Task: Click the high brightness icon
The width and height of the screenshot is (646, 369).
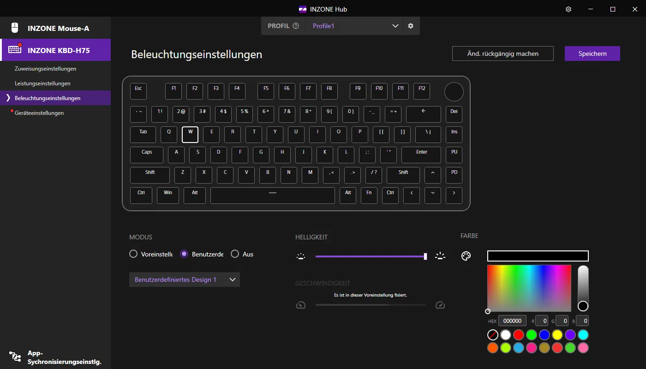Action: tap(440, 256)
